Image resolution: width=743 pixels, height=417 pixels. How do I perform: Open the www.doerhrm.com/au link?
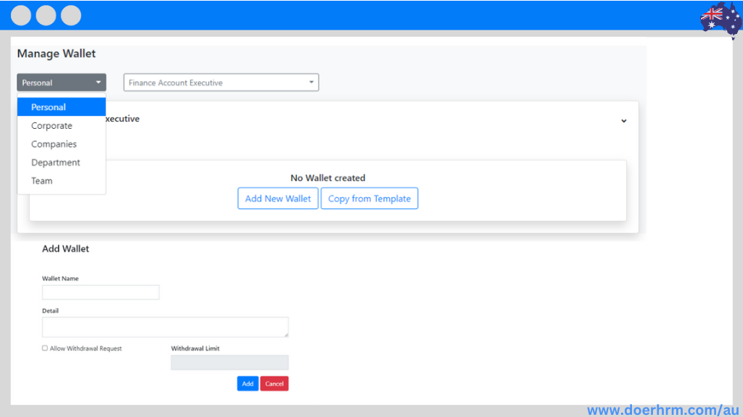[x=663, y=410]
